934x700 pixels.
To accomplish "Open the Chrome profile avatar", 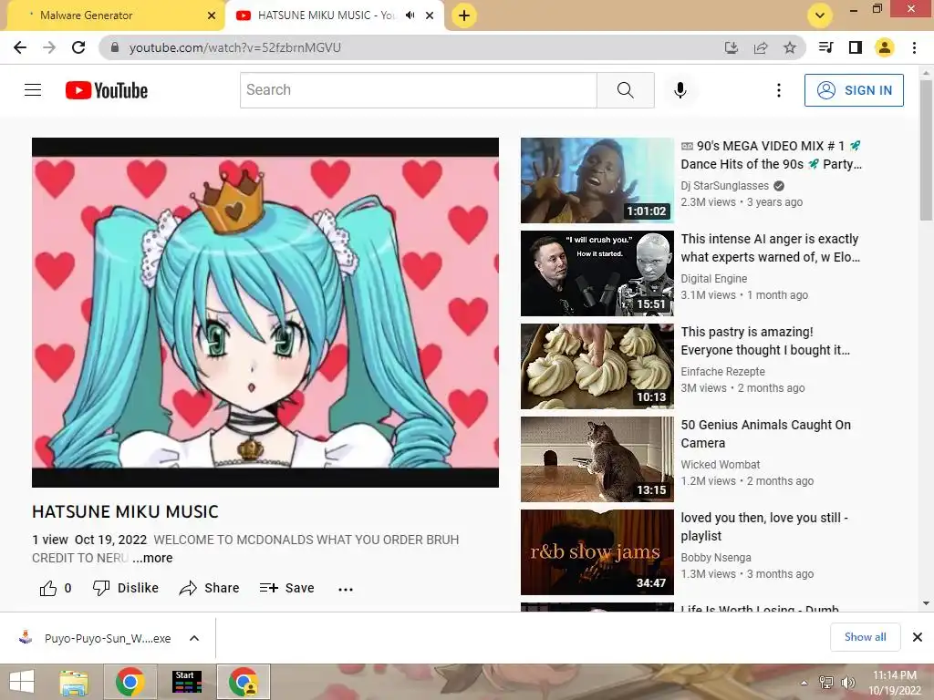I will point(885,47).
